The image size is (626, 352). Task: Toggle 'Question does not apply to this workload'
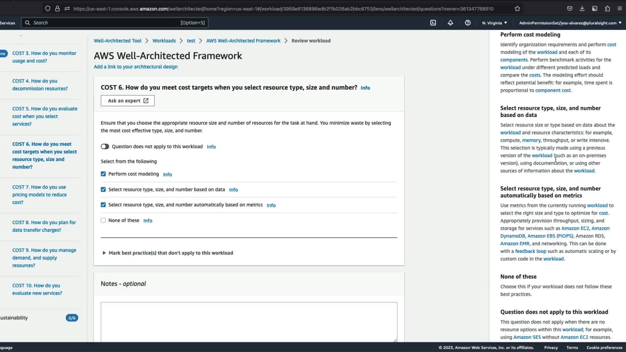(x=105, y=147)
